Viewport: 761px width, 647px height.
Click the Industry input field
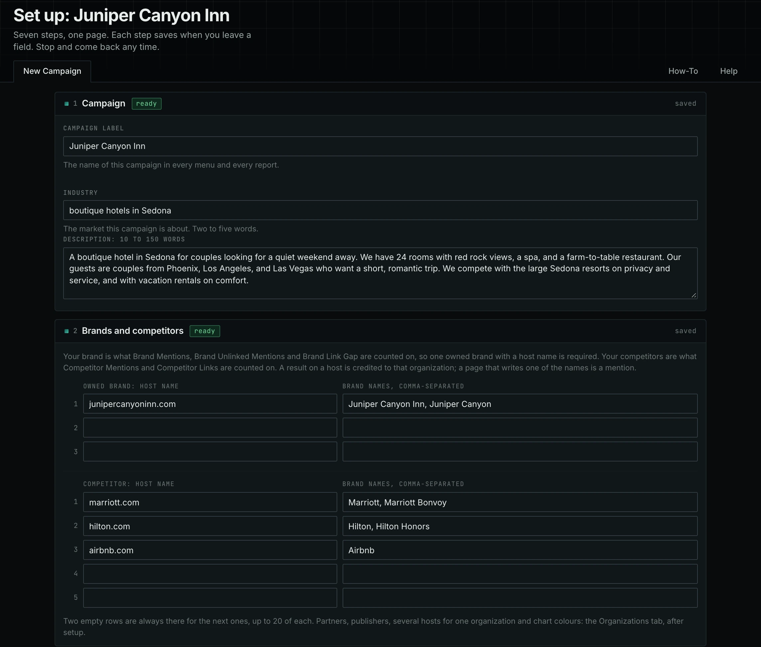[380, 210]
